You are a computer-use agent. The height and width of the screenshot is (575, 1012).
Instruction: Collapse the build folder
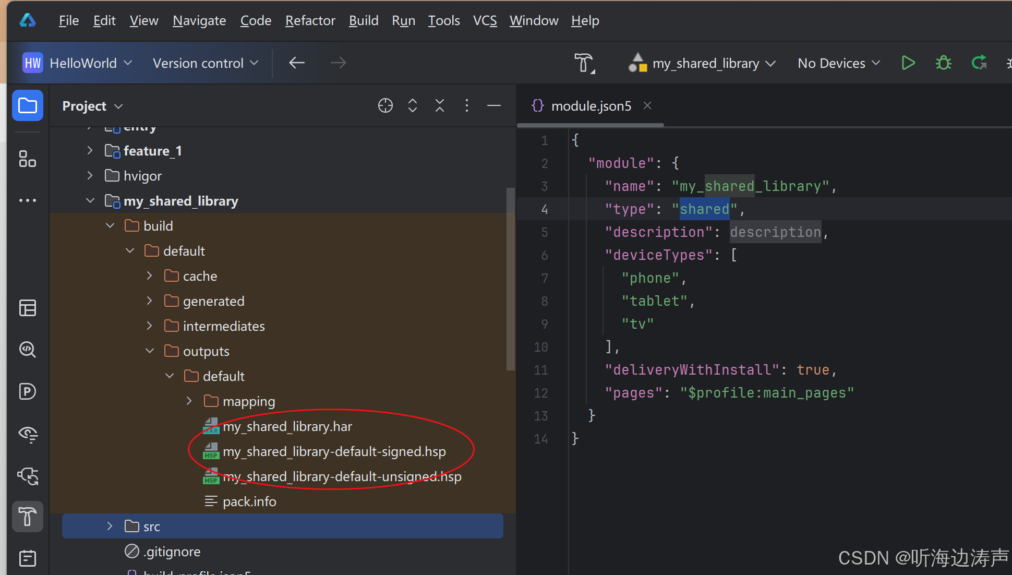point(110,226)
